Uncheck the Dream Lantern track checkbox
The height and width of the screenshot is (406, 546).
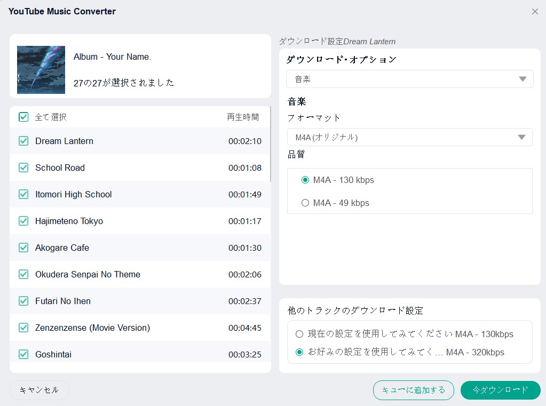[x=23, y=141]
